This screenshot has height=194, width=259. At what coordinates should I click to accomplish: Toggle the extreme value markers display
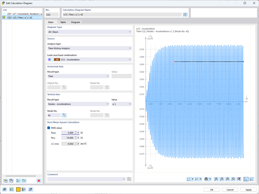point(252,179)
